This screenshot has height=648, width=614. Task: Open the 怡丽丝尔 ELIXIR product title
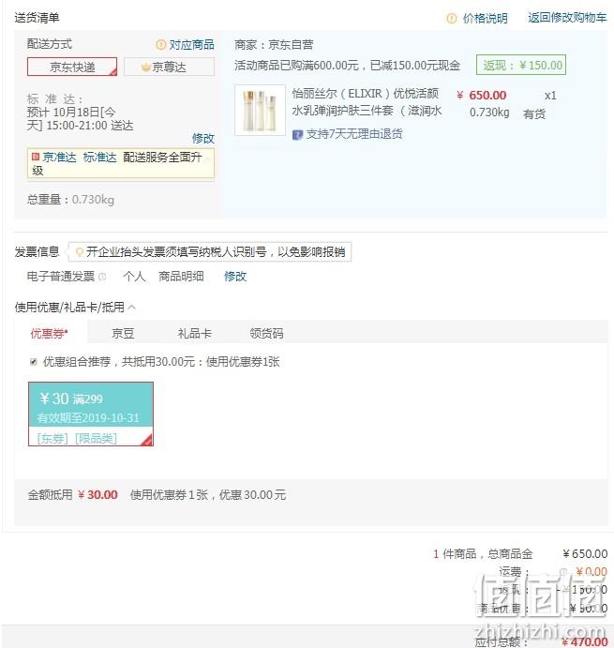(x=367, y=102)
